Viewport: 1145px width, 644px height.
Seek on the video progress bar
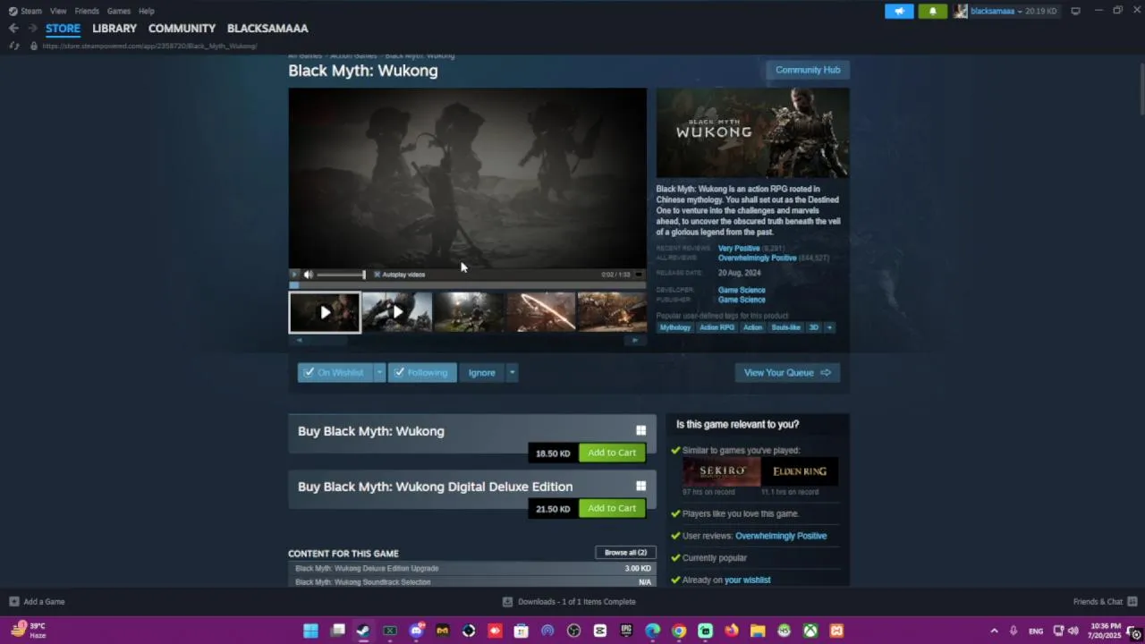[x=467, y=285]
